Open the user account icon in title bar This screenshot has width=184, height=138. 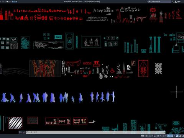[176, 2]
